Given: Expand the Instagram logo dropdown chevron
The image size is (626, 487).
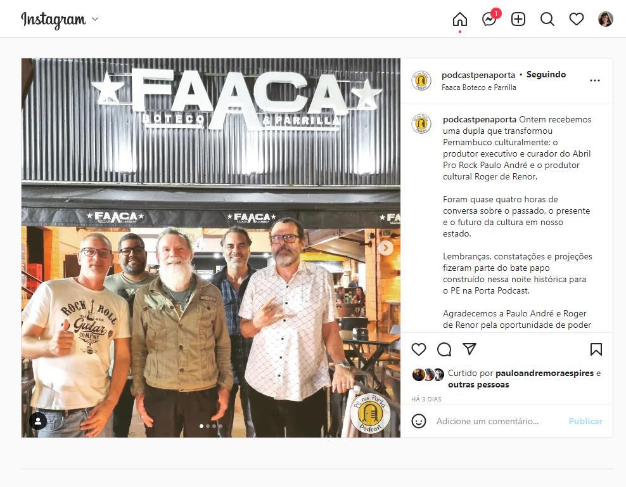Looking at the screenshot, I should [95, 19].
